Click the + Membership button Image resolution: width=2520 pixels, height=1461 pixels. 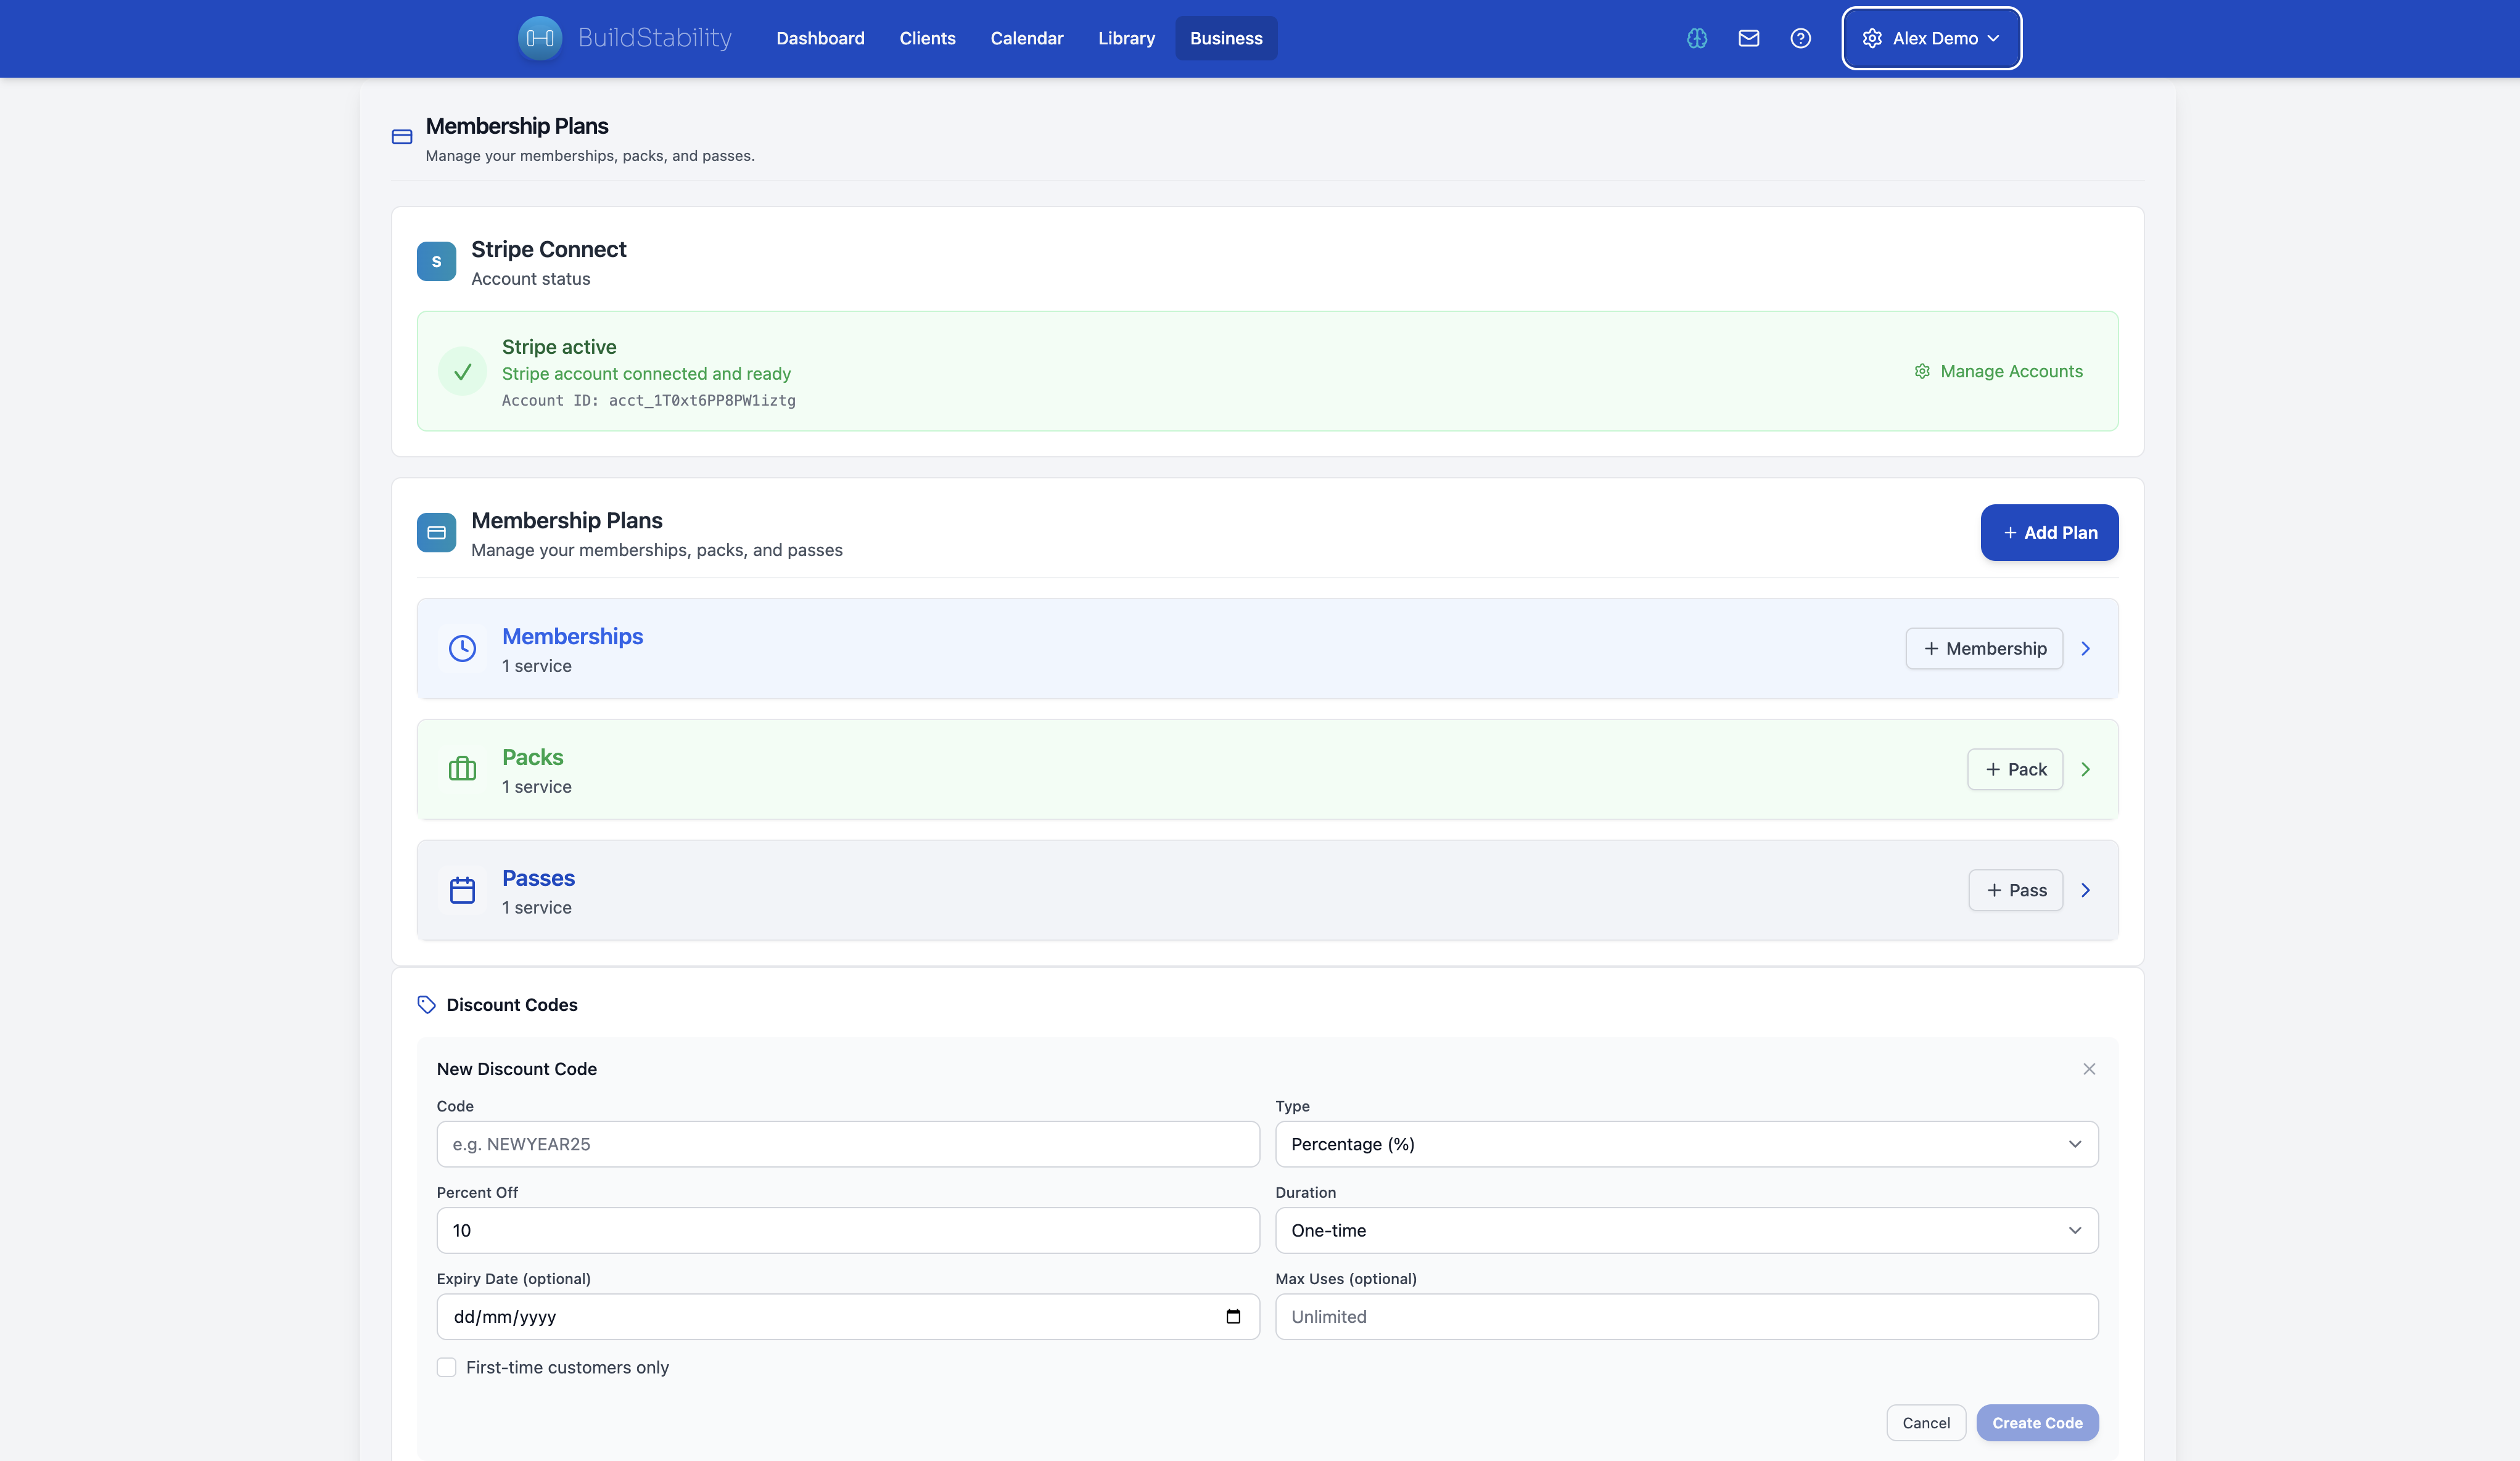[x=1984, y=649]
